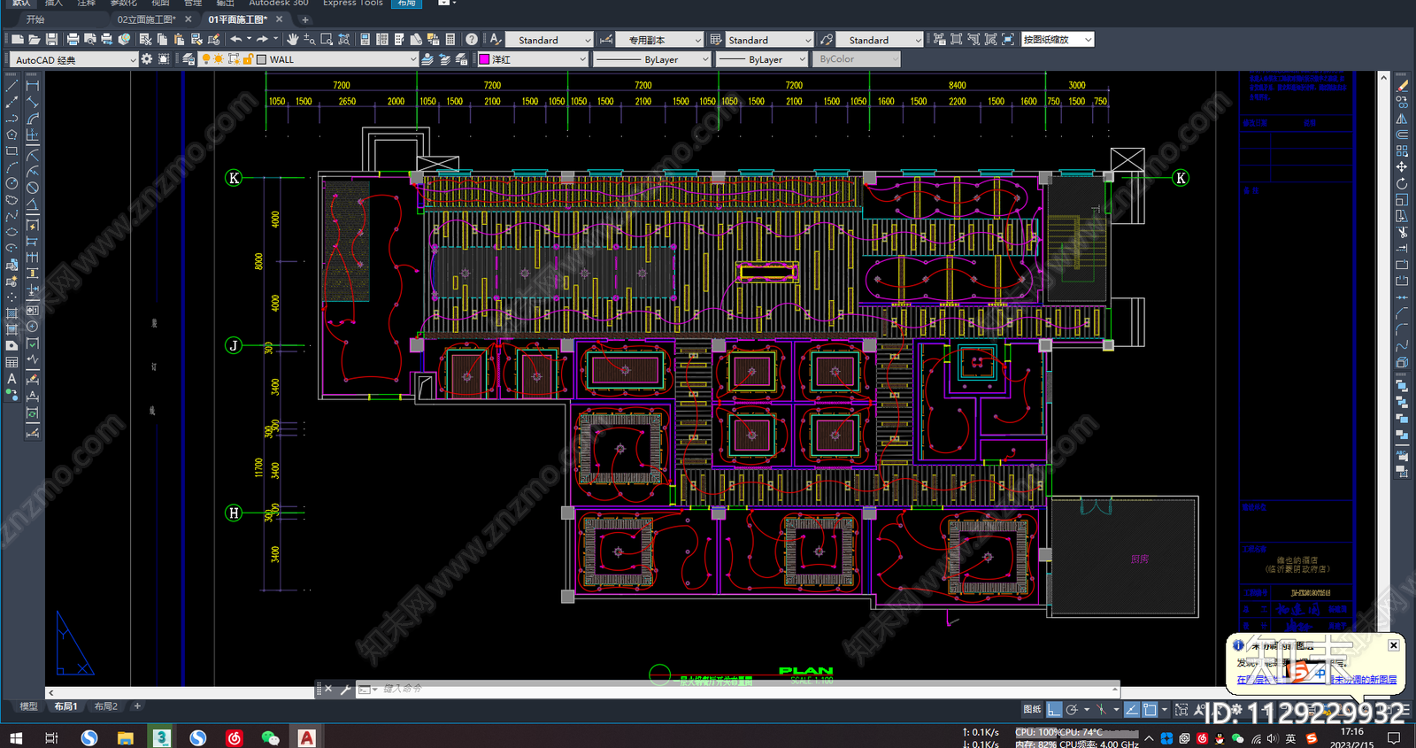Select the Mirror tool in Modify toolbar
Screen dimensions: 1416x748
[x=1402, y=119]
